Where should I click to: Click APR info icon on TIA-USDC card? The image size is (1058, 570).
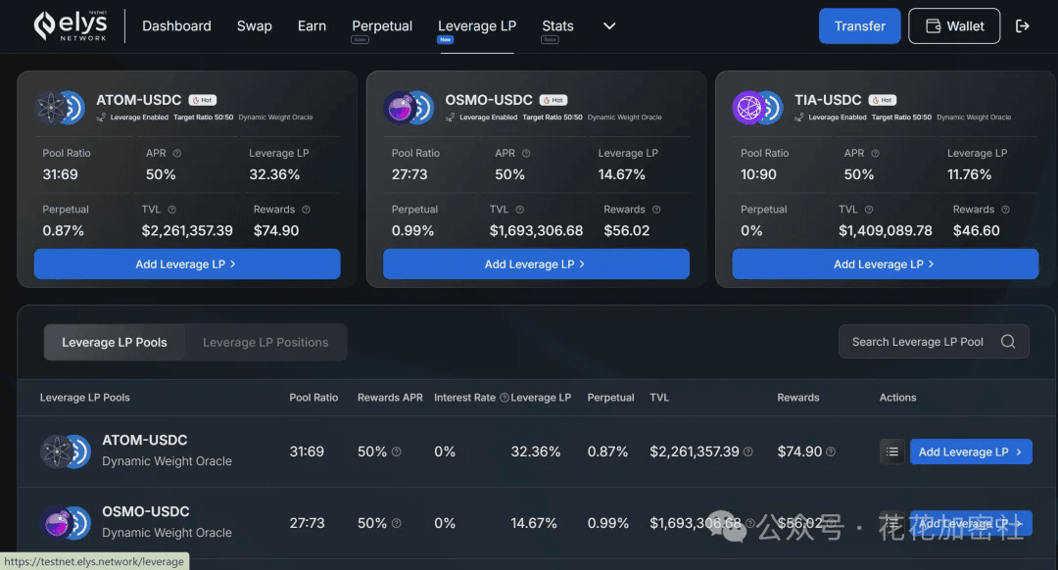coord(875,153)
